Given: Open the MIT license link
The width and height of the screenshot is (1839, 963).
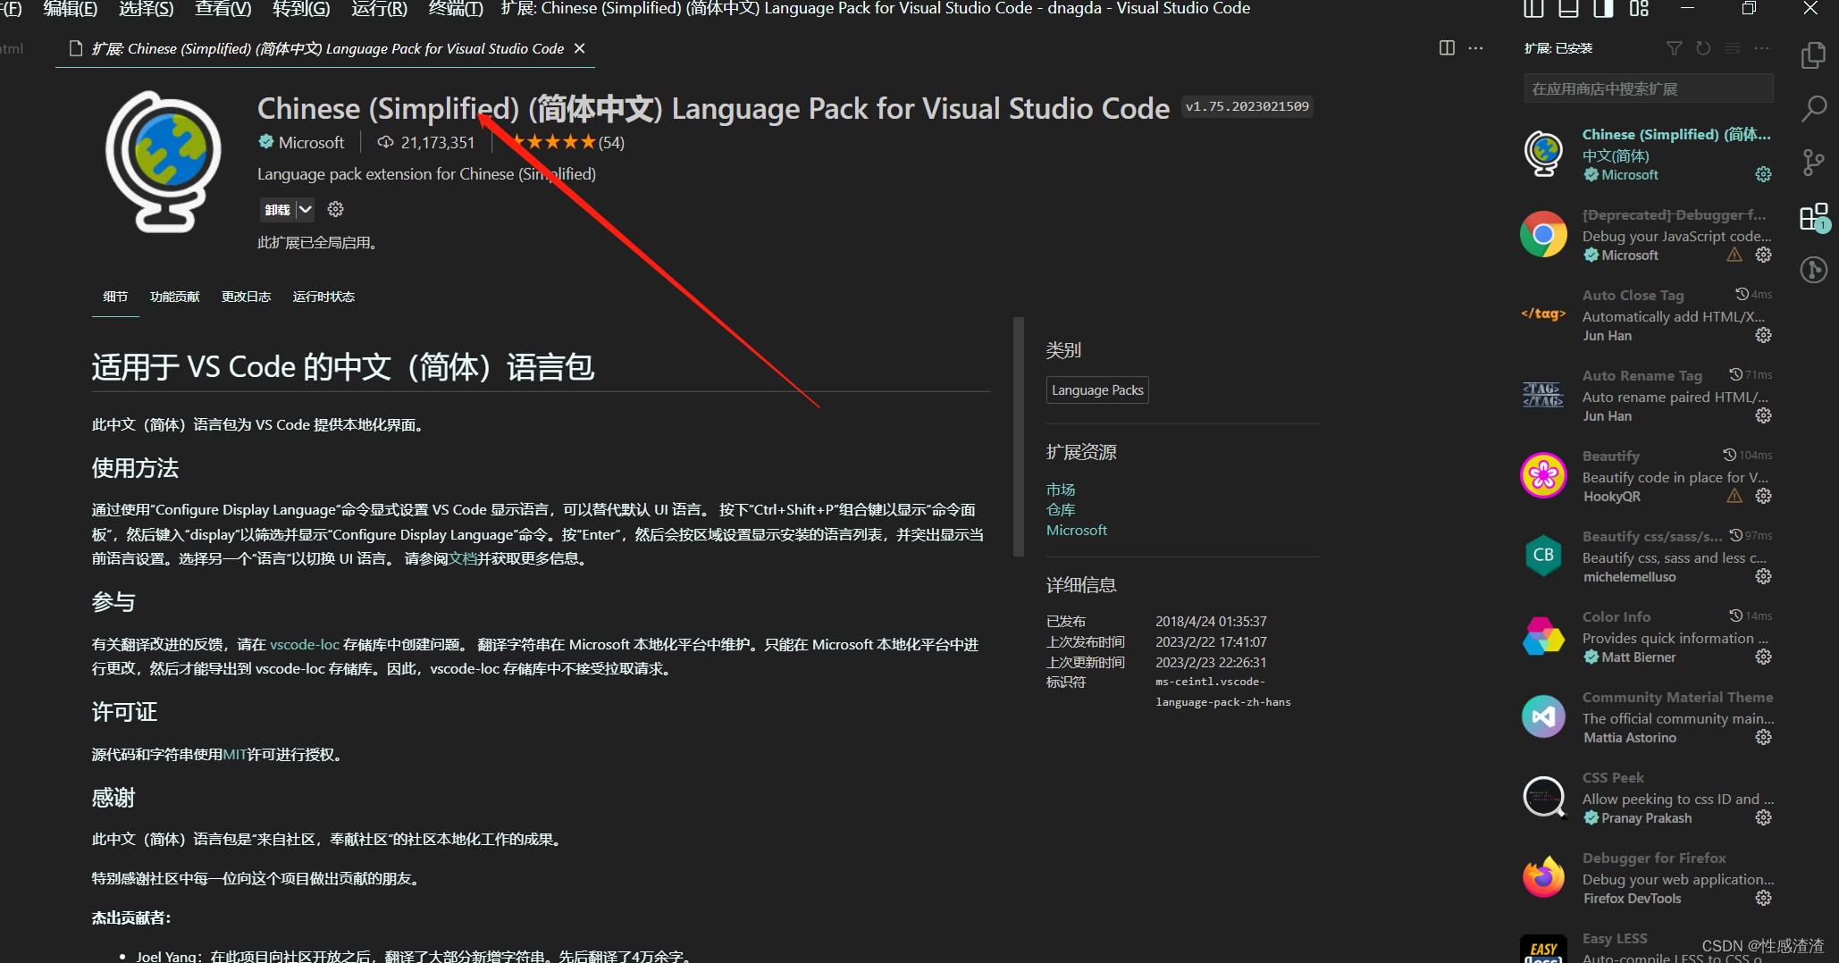Looking at the screenshot, I should pos(235,754).
